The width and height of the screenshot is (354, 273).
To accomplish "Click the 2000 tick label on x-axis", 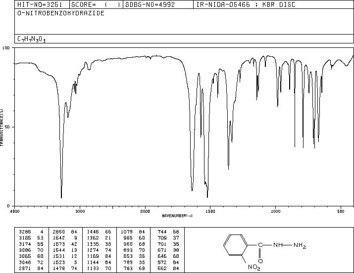I will pos(145,211).
